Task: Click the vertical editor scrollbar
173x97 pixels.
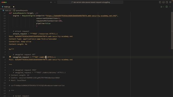Action: pos(172,31)
